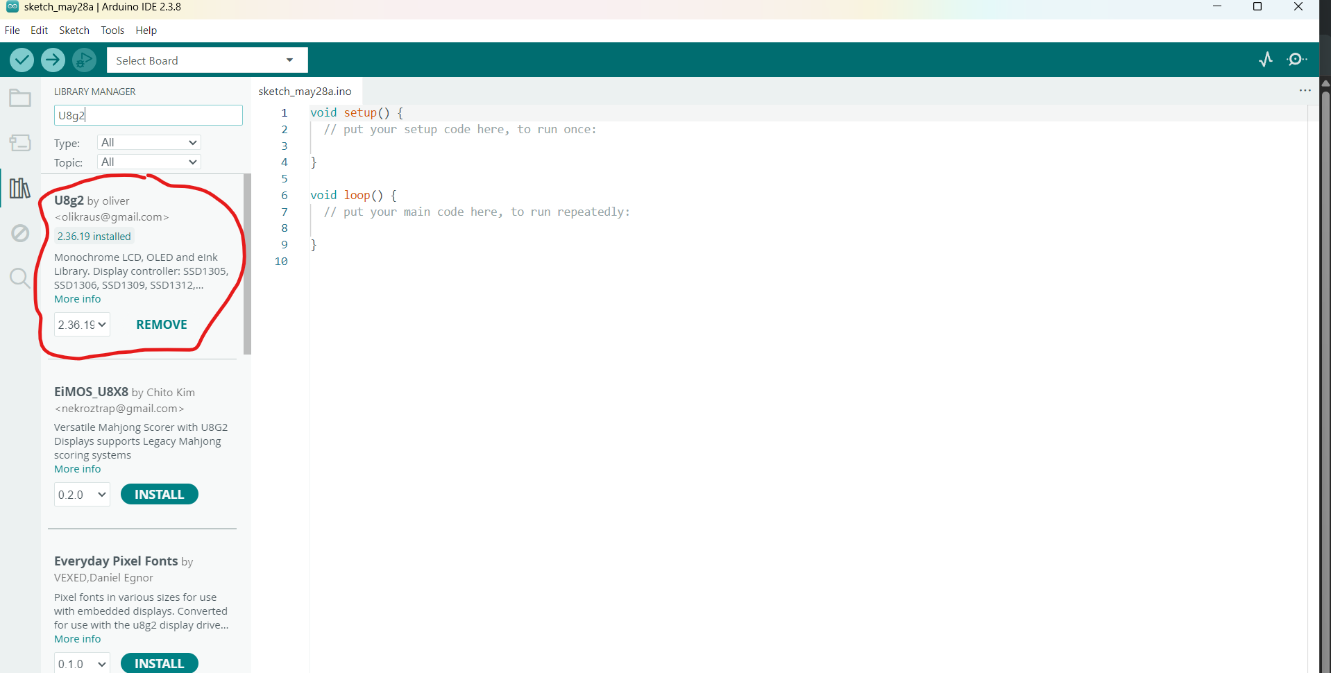Screen dimensions: 1331x673
Task: Toggle the Library Manager sidebar icon
Action: coord(20,188)
